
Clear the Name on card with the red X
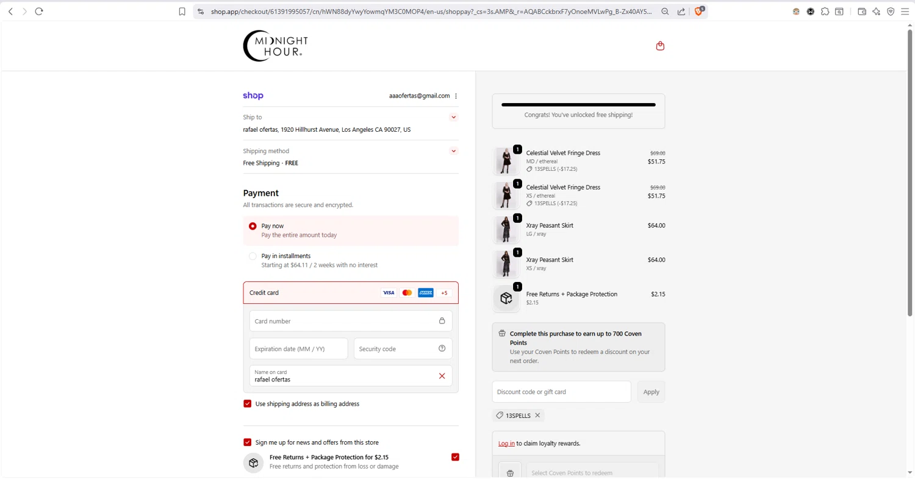pyautogui.click(x=442, y=376)
